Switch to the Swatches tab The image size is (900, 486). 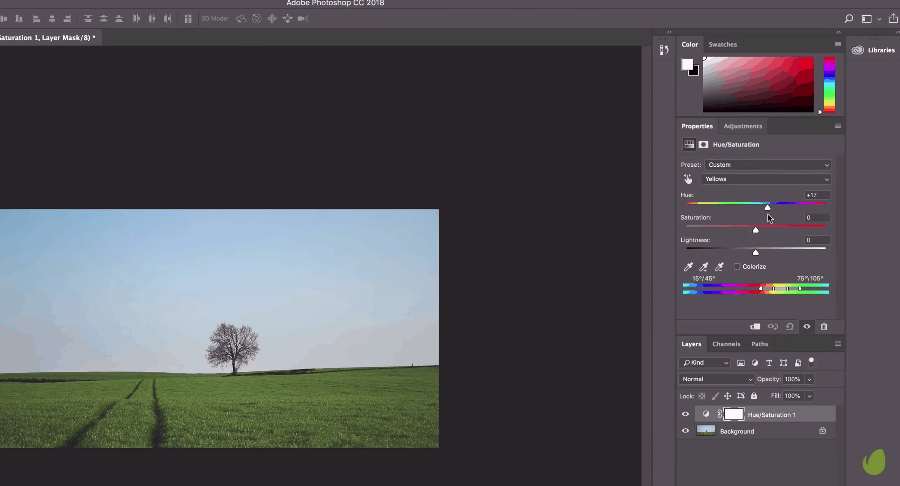point(722,45)
